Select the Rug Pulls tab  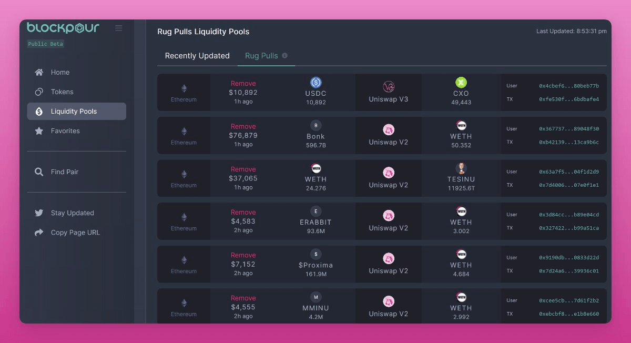click(x=261, y=56)
